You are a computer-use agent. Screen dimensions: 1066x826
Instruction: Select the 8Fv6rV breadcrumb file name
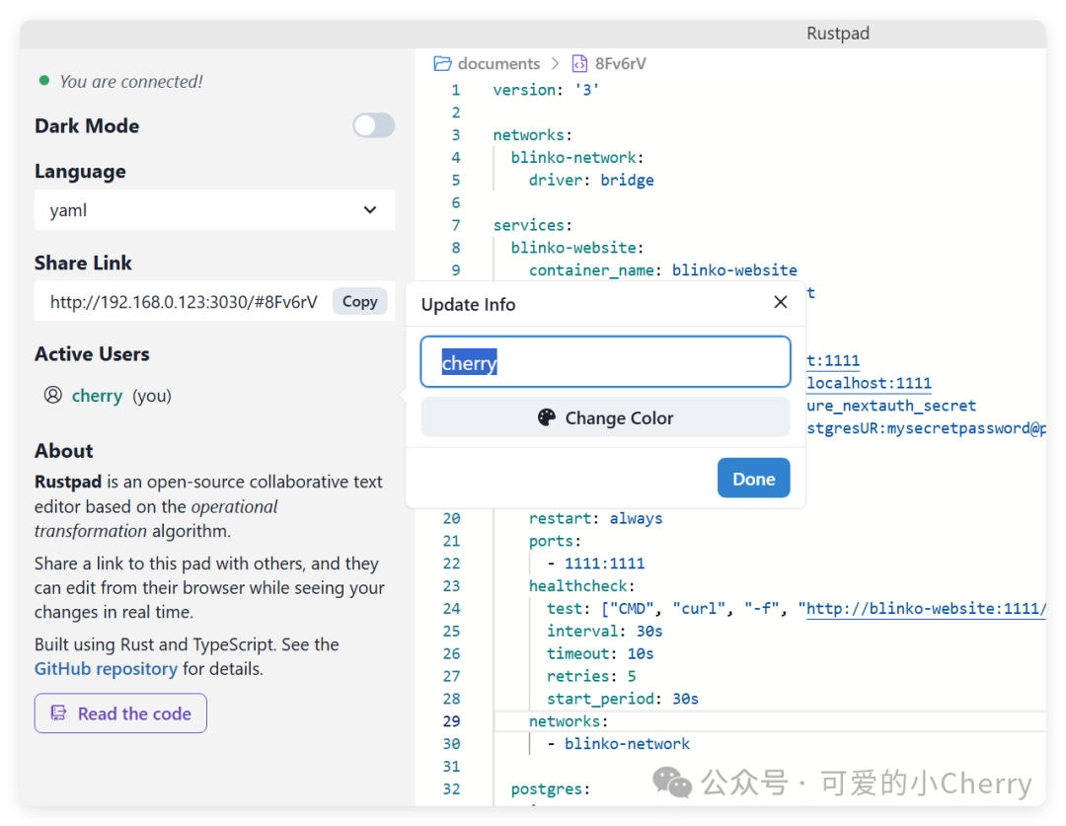pos(621,64)
